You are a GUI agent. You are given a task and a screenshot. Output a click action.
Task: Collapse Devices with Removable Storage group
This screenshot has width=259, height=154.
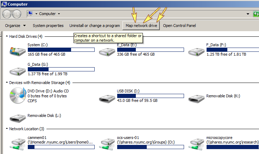tap(7, 83)
